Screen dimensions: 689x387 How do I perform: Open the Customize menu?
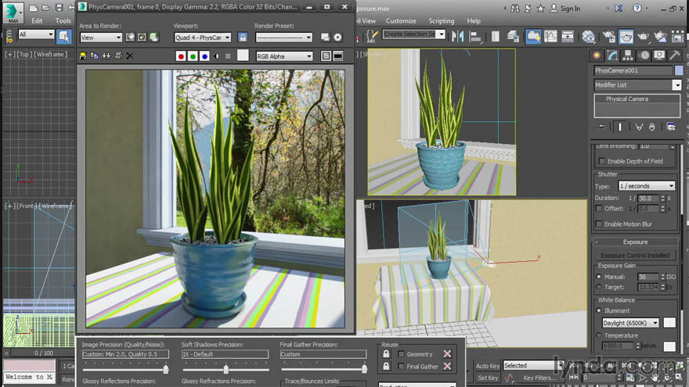click(401, 20)
